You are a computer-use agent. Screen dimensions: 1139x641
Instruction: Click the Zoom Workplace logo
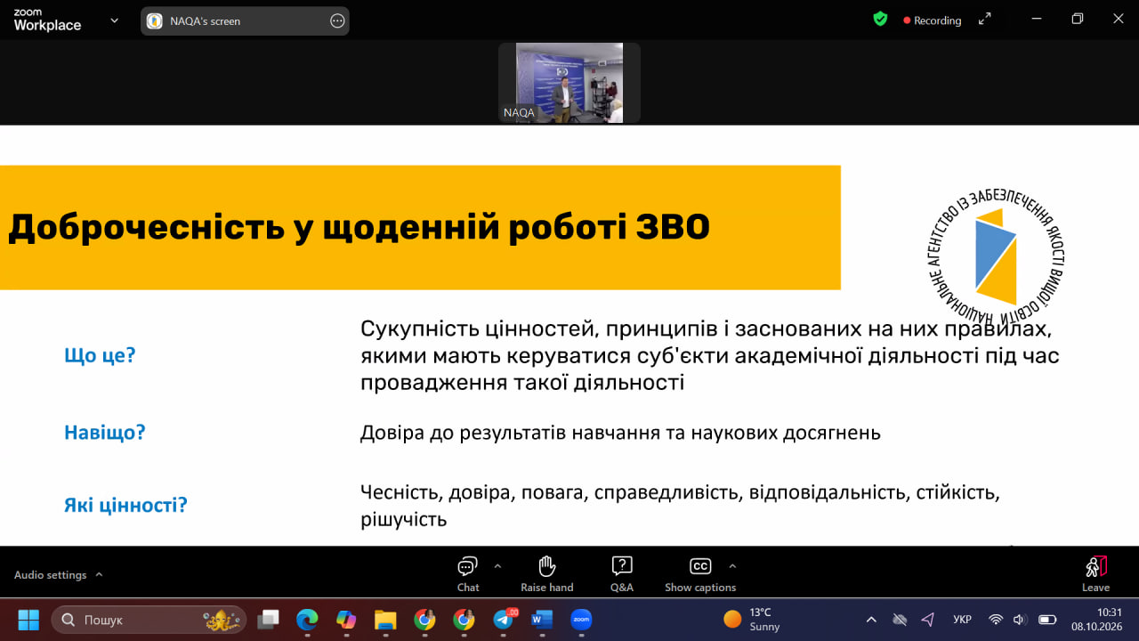[x=47, y=20]
